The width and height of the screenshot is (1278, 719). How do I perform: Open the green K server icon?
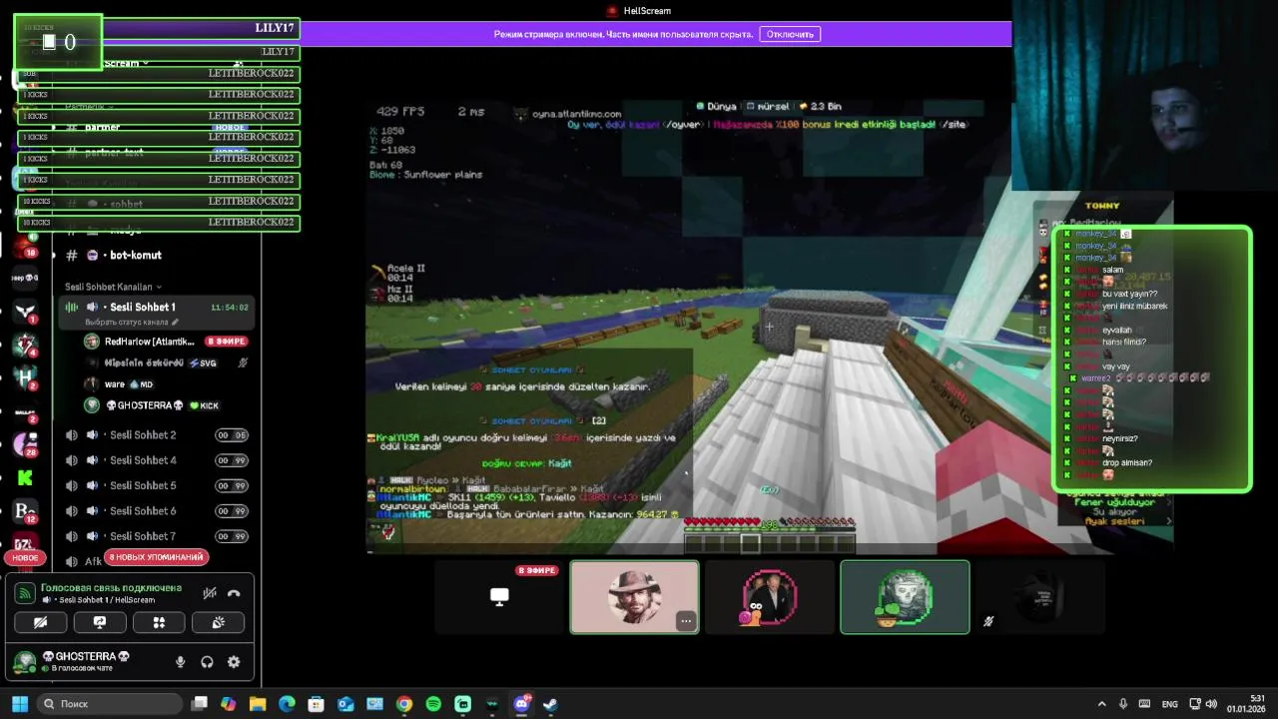tap(25, 478)
